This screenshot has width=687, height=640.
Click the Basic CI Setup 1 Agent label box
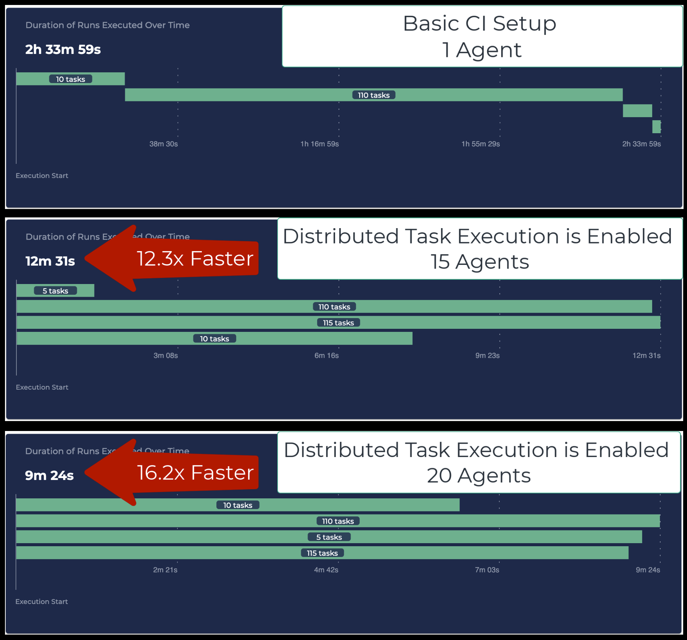[x=482, y=36]
